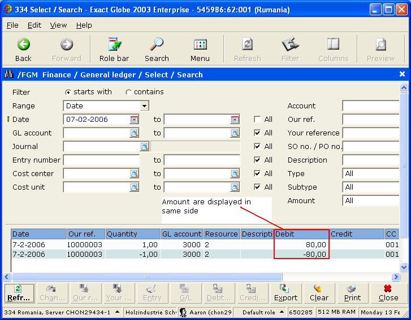Click the GL account lookup icon
The image size is (411, 320).
coord(134,133)
